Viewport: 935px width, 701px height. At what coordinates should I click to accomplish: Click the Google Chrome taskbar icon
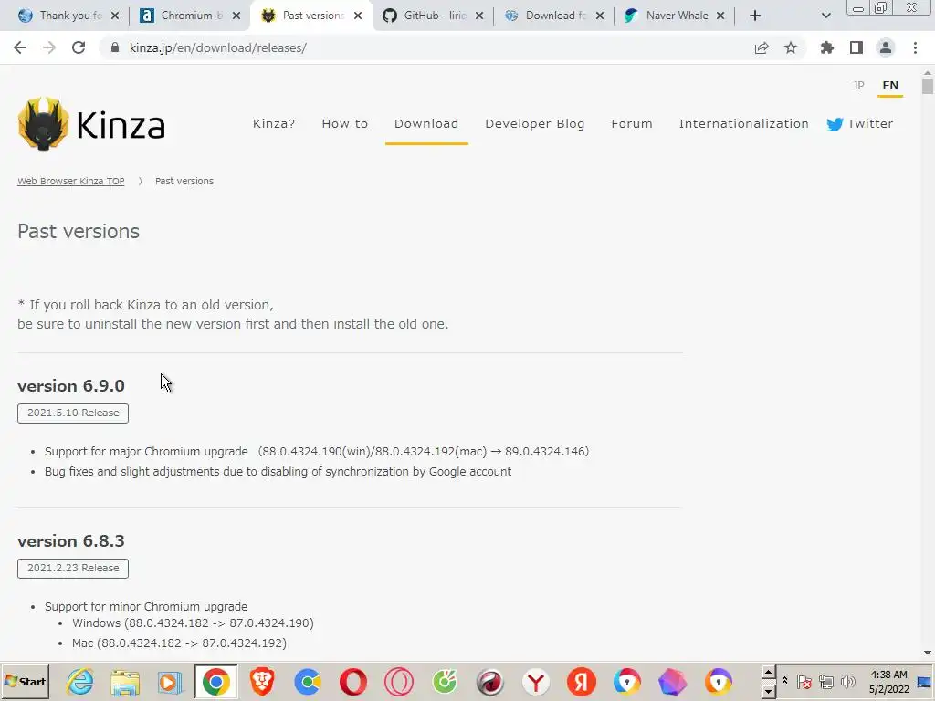[x=215, y=681]
